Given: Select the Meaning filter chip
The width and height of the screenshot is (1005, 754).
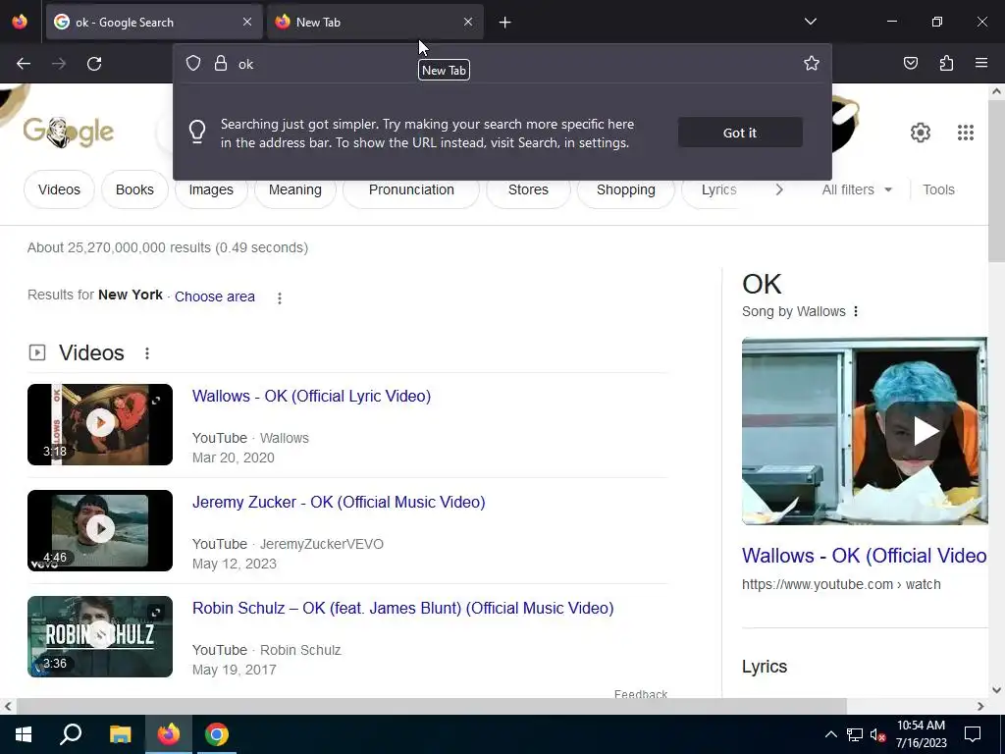Looking at the screenshot, I should 294,190.
